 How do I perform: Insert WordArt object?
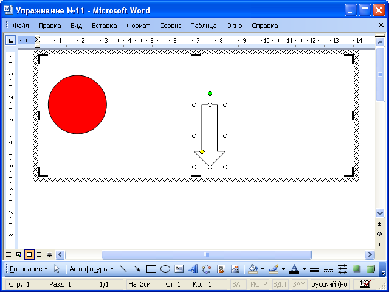coord(193,269)
